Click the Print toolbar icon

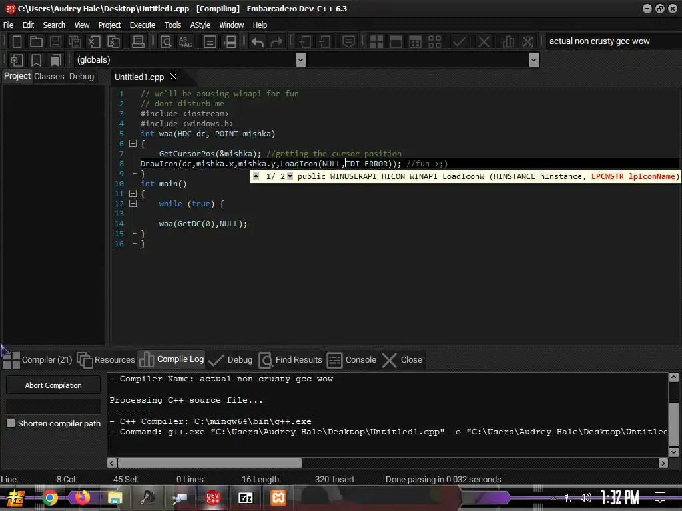click(138, 41)
